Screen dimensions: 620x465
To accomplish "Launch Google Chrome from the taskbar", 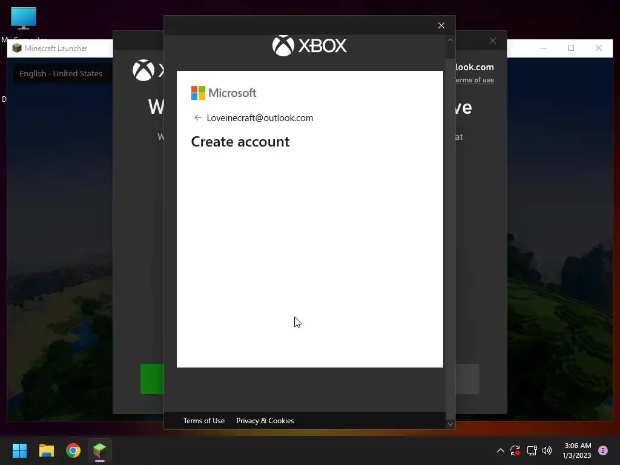I will (x=73, y=450).
